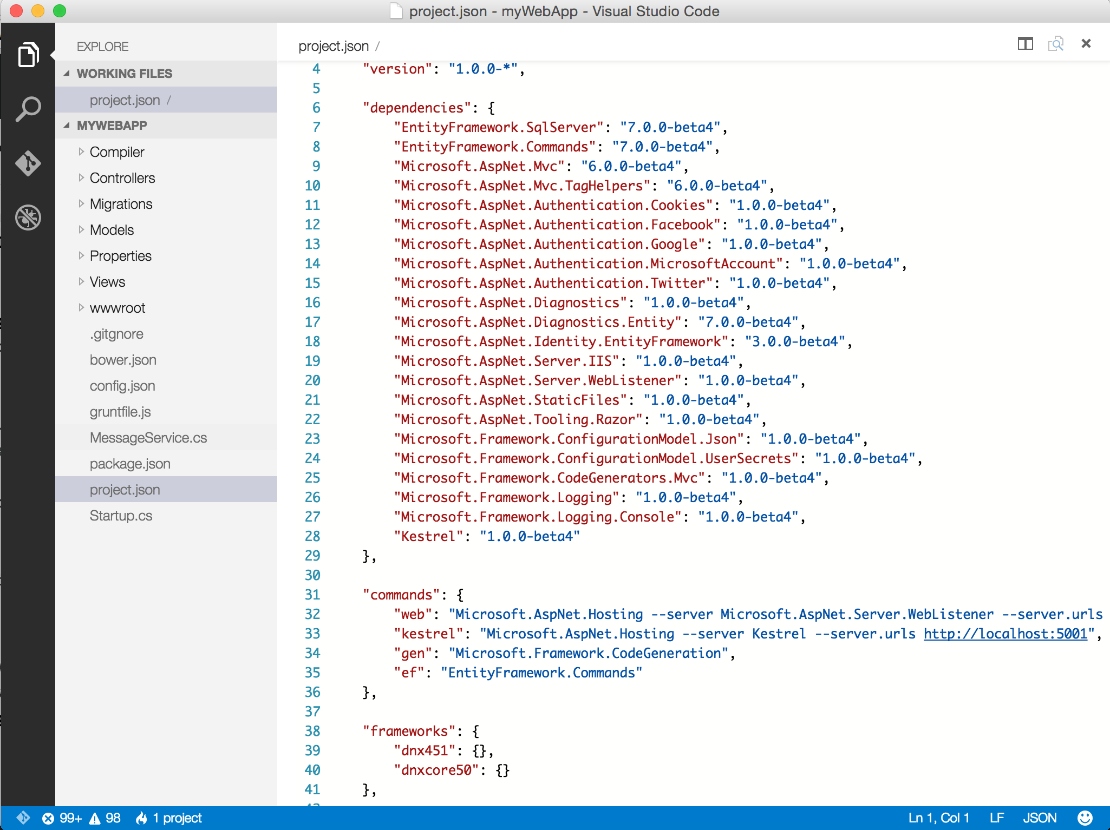1110x830 pixels.
Task: Click "EntityFramework.SqlServer" on line 7
Action: click(x=499, y=127)
